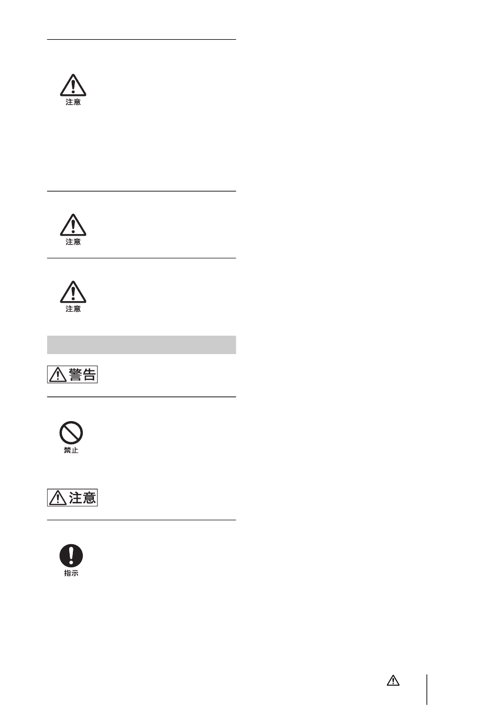Click the 指示 caption under the exclamation circle
This screenshot has height=705, width=498.
71,574
